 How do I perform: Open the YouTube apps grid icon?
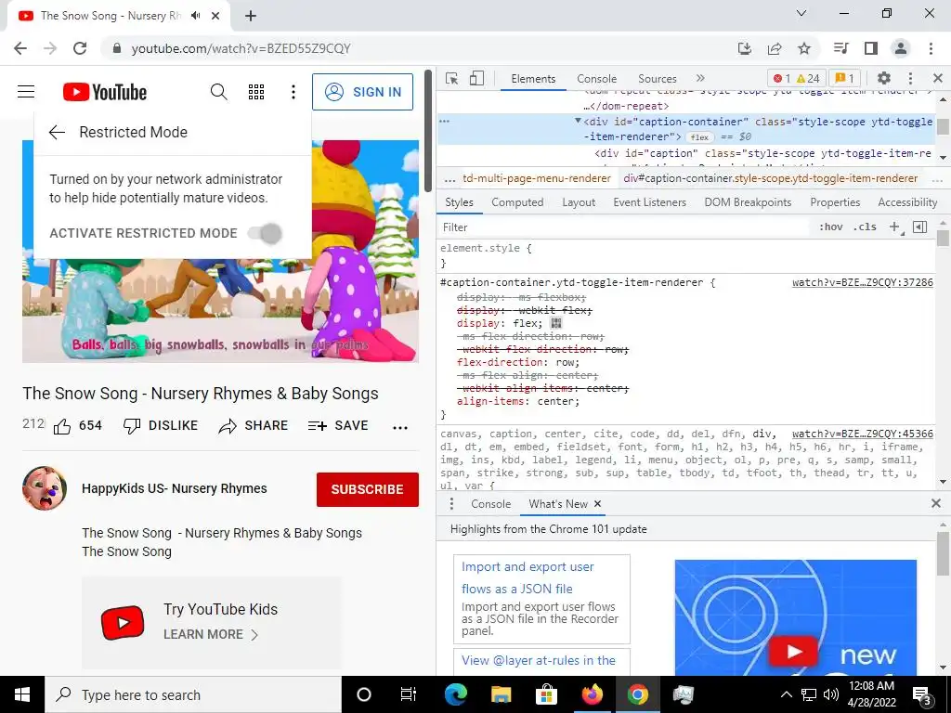coord(256,92)
